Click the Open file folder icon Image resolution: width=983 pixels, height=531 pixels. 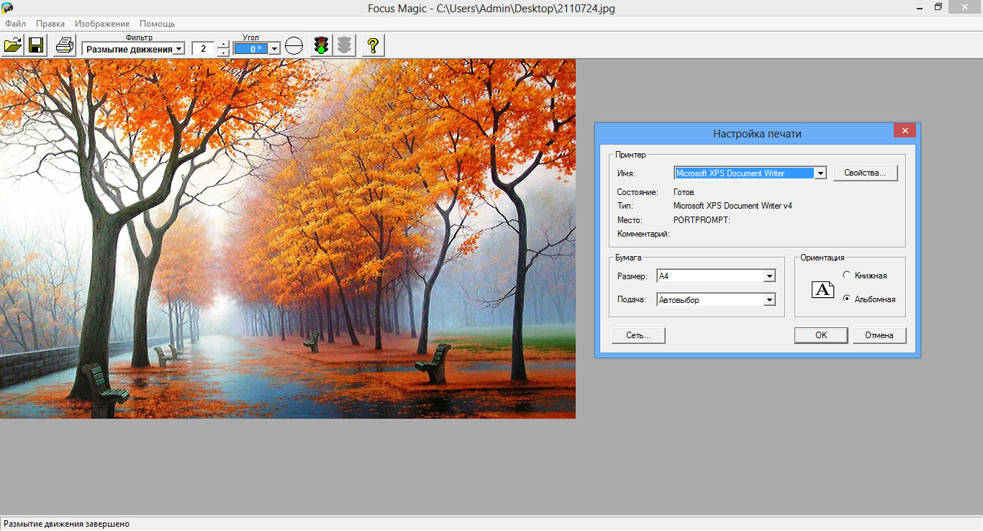coord(12,46)
